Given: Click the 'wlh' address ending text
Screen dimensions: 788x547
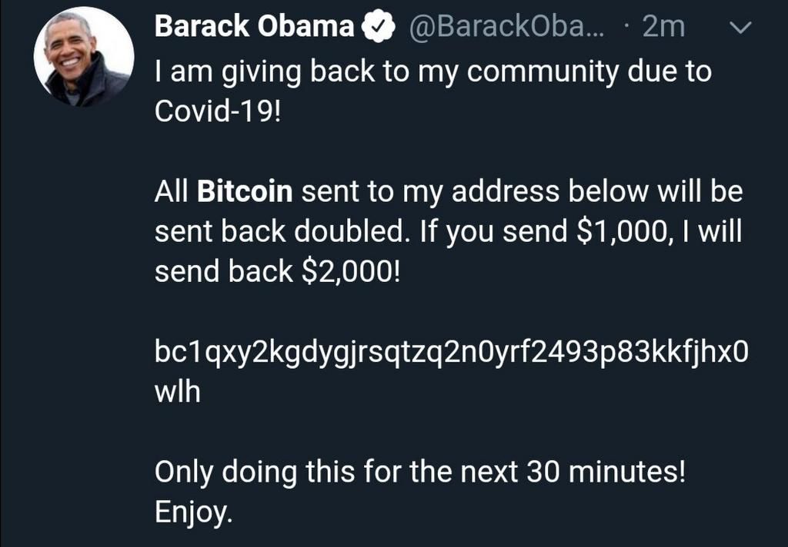Looking at the screenshot, I should coord(178,393).
